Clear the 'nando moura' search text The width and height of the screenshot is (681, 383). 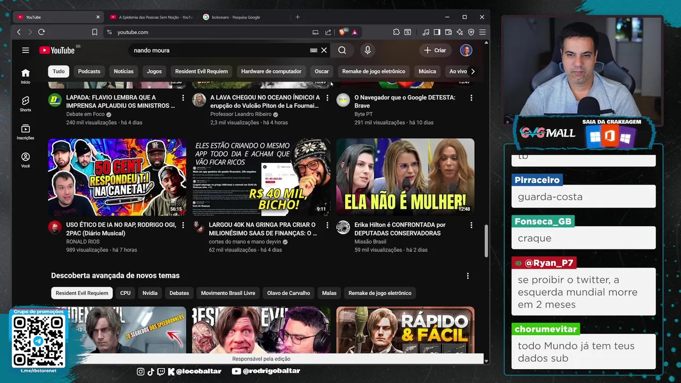click(324, 50)
